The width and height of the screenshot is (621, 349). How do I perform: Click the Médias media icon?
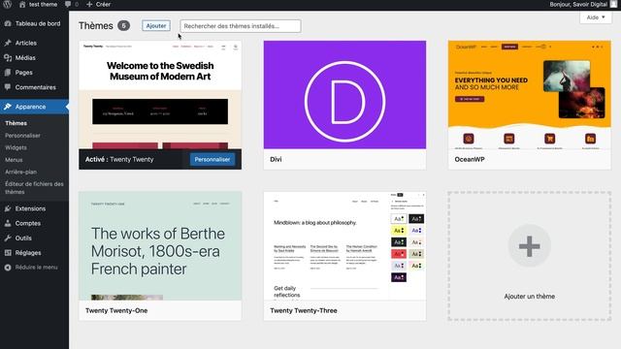point(8,58)
